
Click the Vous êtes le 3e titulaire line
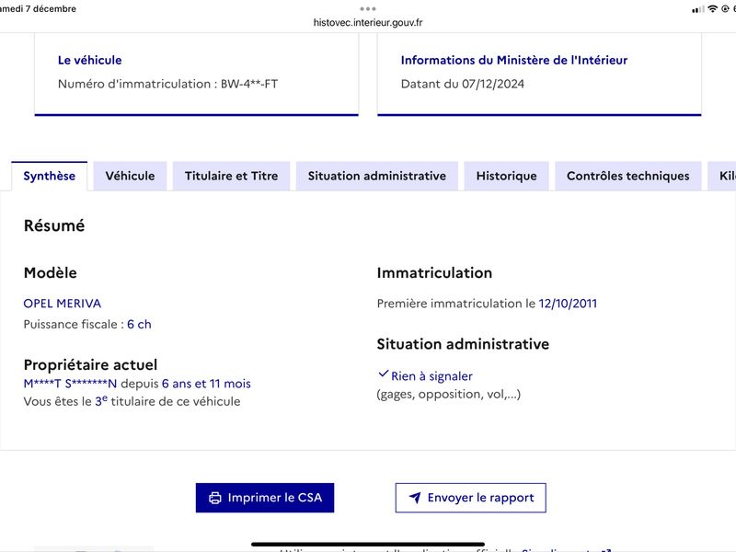point(132,401)
